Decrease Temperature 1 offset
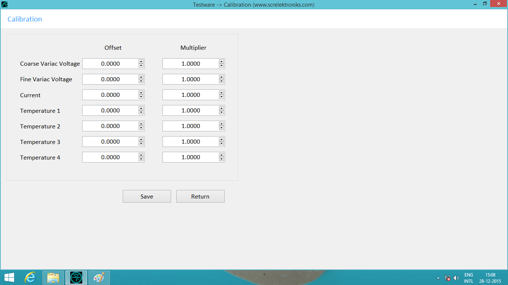This screenshot has height=285, width=508. (x=141, y=112)
